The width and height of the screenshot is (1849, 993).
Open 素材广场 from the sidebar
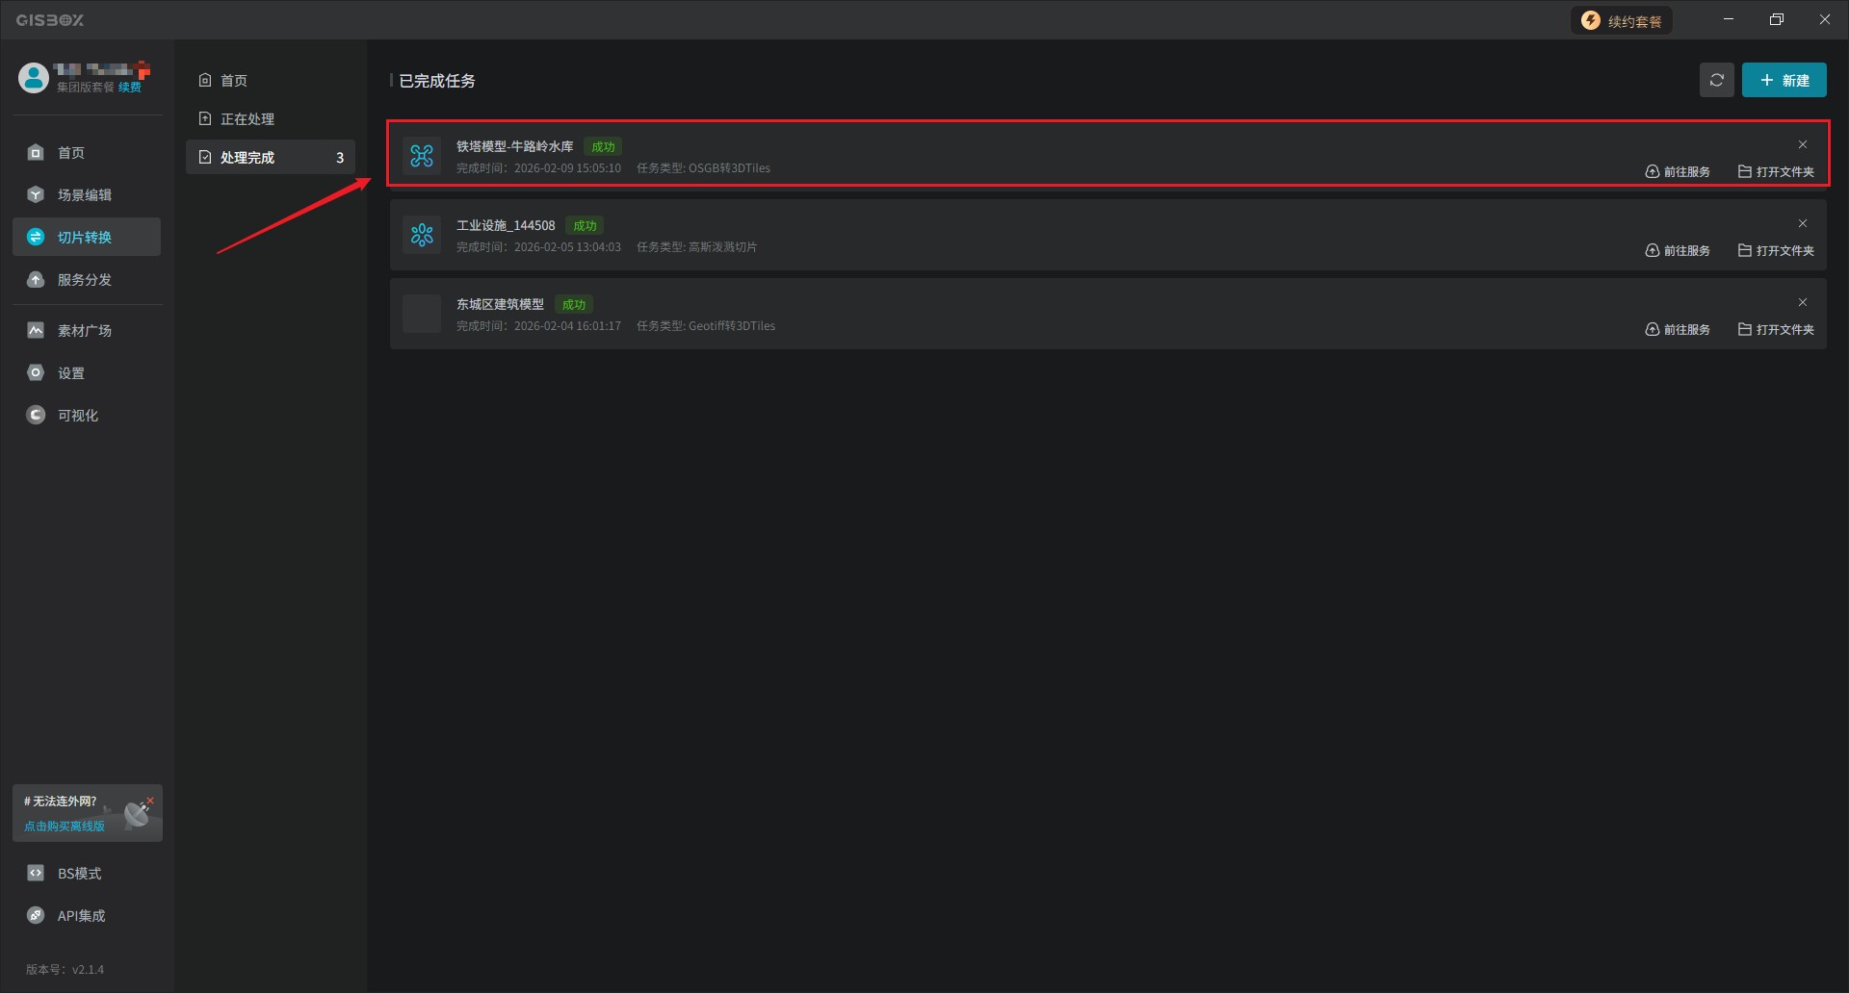point(85,331)
